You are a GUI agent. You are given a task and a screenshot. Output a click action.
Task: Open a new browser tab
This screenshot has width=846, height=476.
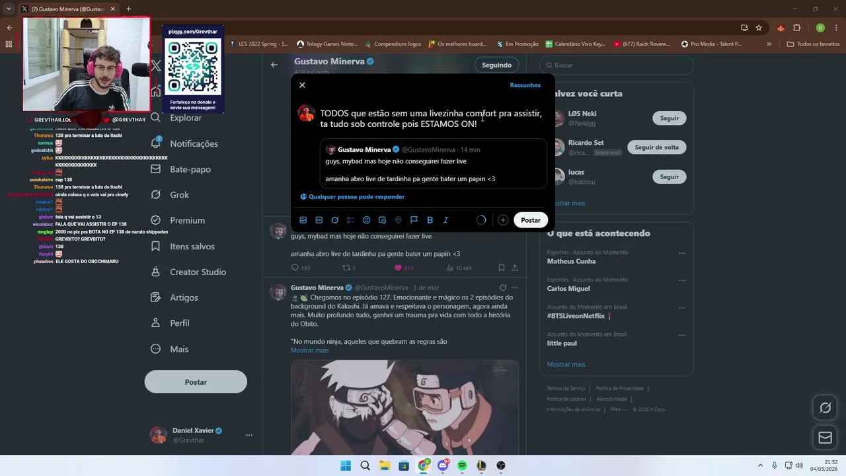(x=128, y=9)
